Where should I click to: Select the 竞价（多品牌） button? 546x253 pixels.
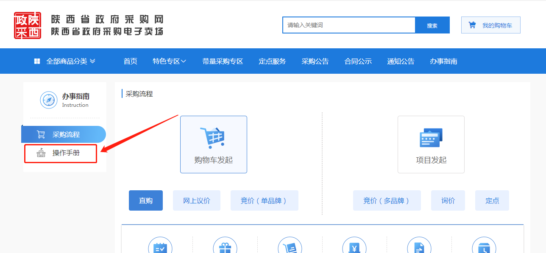387,200
